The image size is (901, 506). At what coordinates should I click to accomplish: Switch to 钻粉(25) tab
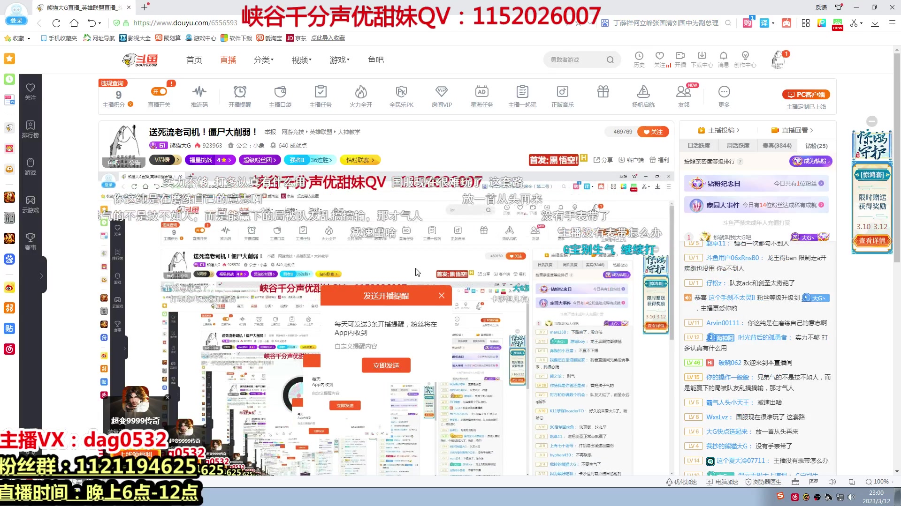coord(816,146)
